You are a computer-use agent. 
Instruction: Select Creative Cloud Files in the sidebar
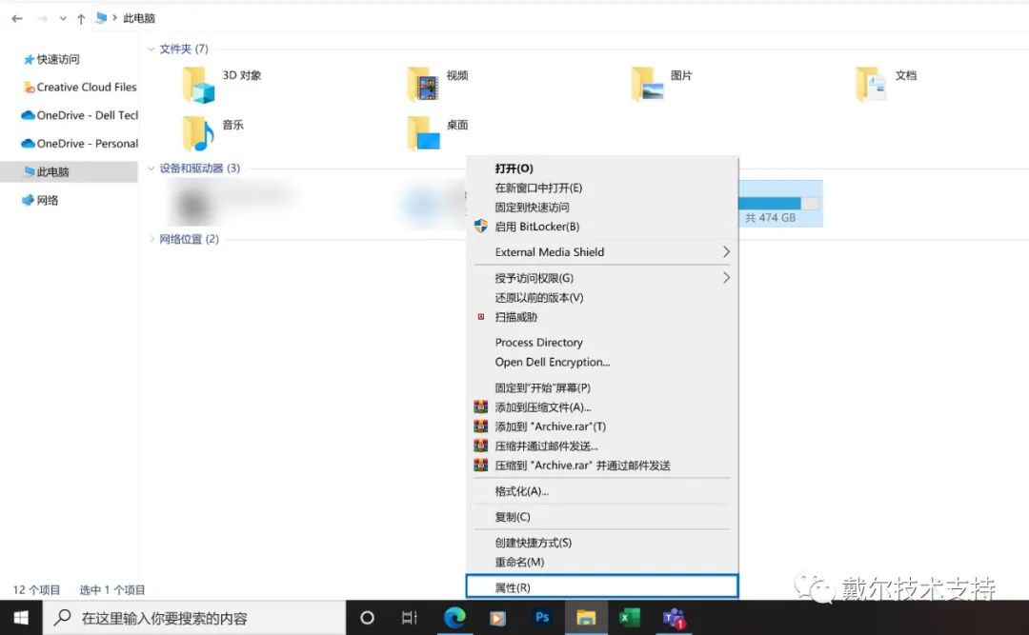(x=81, y=87)
